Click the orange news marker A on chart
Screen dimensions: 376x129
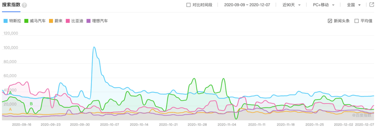click(x=10, y=110)
